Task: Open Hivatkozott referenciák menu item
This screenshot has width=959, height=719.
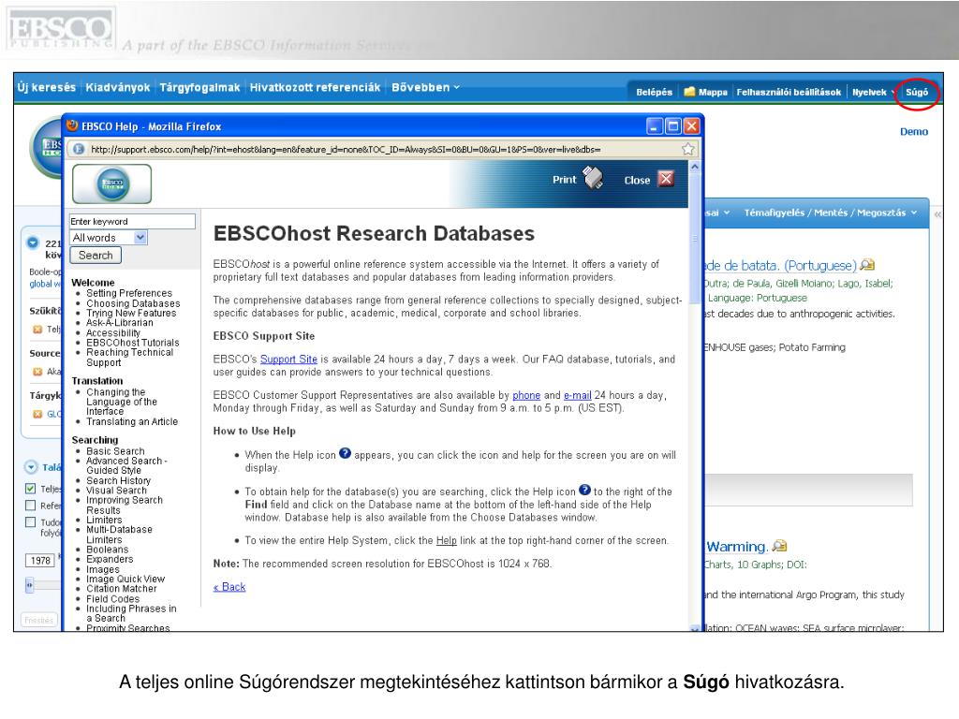Action: (x=315, y=87)
